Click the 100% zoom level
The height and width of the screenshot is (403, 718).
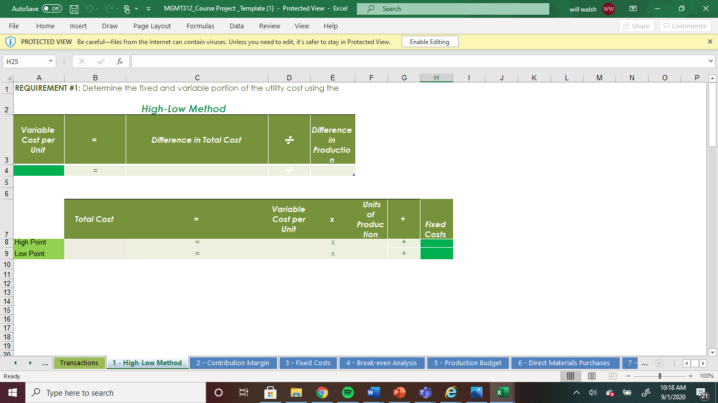(706, 376)
